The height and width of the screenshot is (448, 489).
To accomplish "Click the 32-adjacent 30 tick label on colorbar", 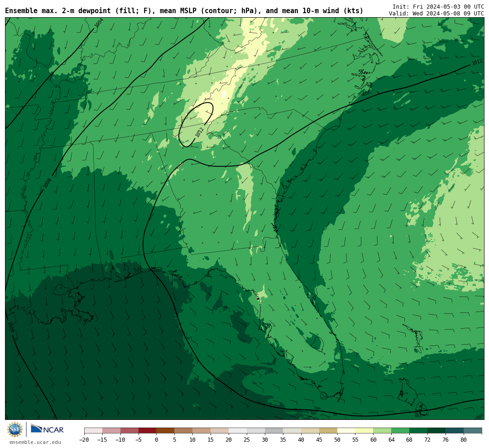I will [265, 440].
